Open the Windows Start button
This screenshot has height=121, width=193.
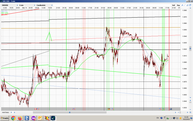[5, 118]
